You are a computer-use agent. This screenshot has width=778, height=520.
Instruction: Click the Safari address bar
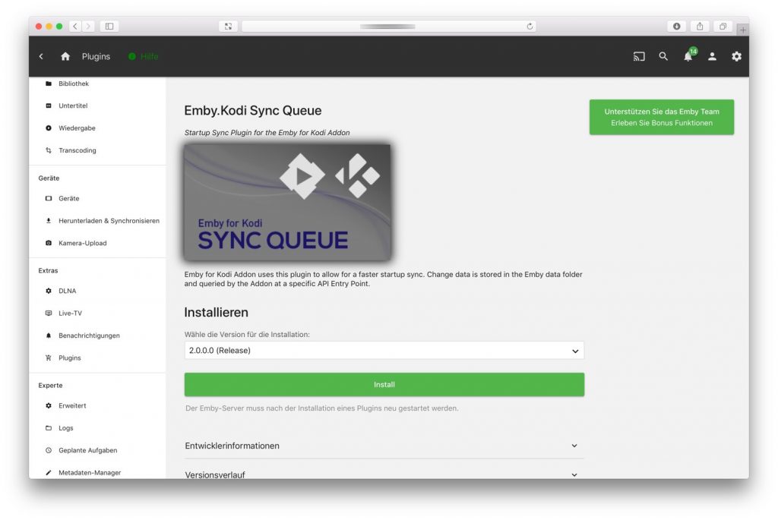[x=387, y=27]
